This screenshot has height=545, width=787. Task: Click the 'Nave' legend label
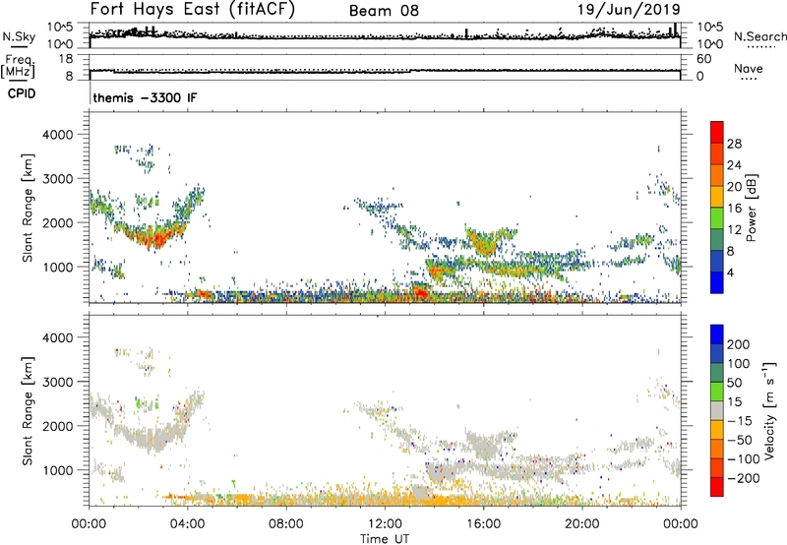click(x=748, y=69)
